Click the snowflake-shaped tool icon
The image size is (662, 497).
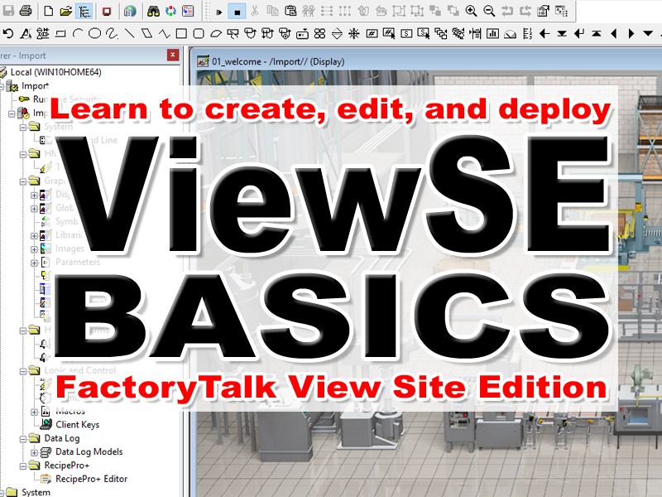click(354, 33)
